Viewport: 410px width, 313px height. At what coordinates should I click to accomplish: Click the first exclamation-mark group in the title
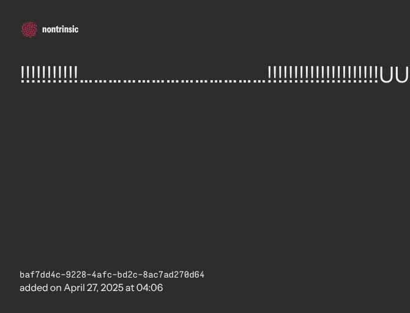click(50, 75)
